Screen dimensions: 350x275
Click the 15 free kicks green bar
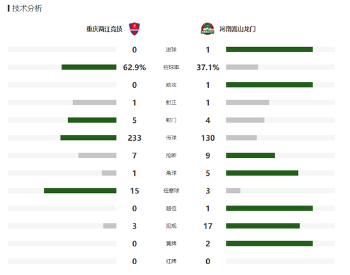pyautogui.click(x=80, y=190)
